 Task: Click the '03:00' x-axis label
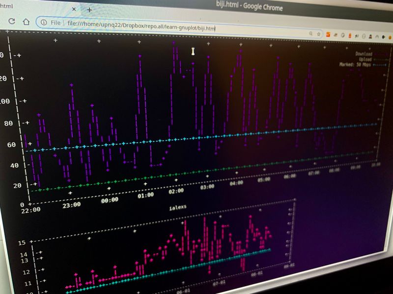[207, 187]
